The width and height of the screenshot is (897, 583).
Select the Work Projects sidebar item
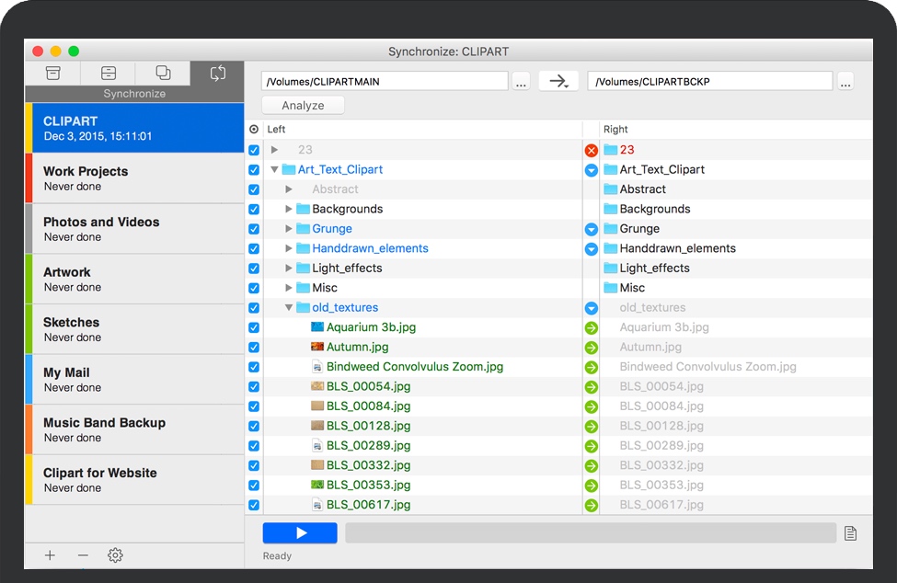(x=134, y=178)
